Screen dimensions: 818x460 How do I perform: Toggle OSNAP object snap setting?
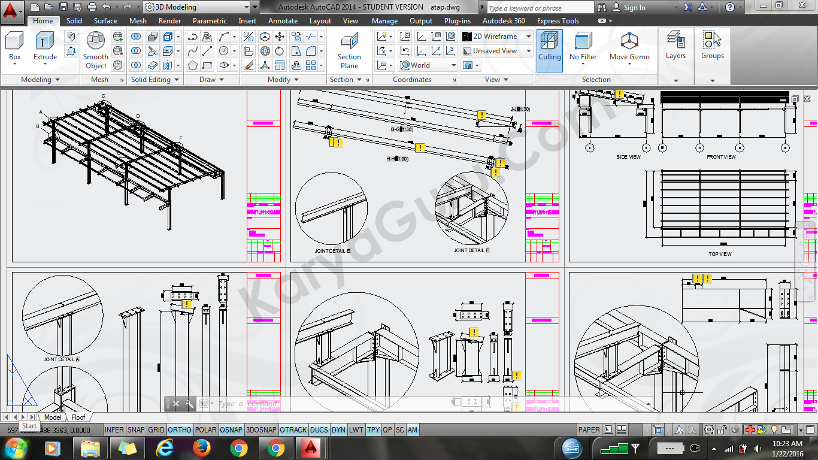(231, 429)
